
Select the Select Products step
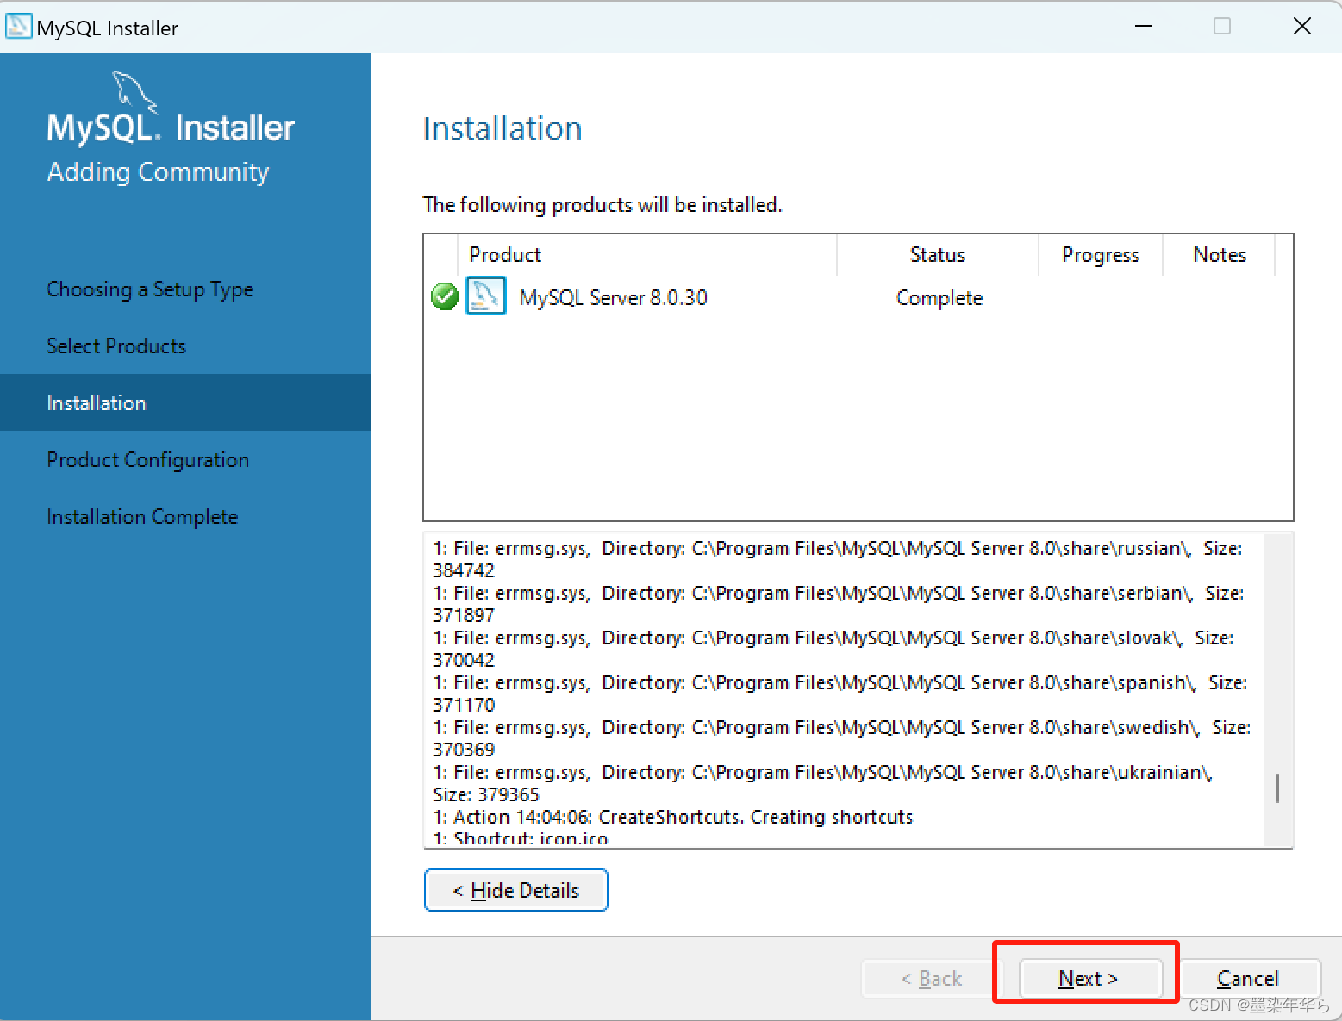coord(116,346)
